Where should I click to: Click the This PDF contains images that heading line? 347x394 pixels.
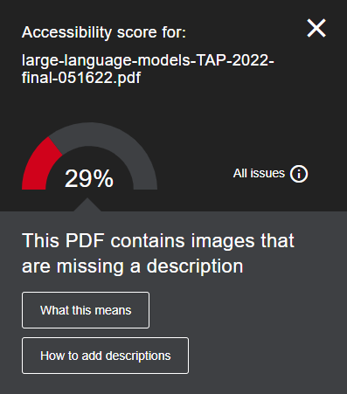[158, 241]
